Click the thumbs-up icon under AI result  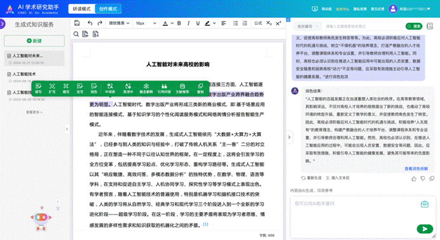coord(414,178)
